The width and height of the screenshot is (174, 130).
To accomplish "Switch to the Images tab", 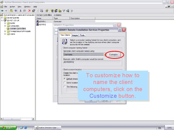I will tap(75, 35).
